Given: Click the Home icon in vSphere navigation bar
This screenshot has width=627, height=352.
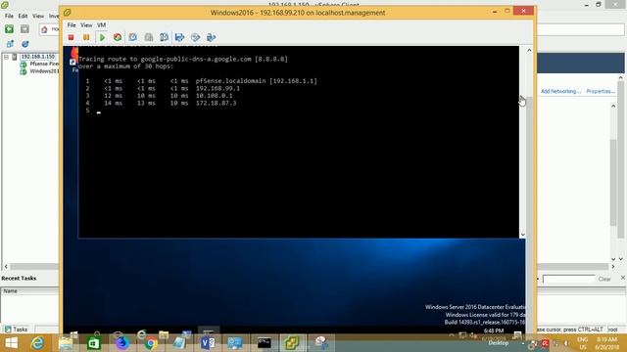Looking at the screenshot, I should click(44, 29).
